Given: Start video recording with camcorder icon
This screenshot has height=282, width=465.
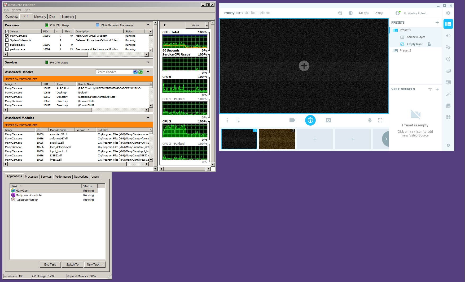Looking at the screenshot, I should pos(292,120).
